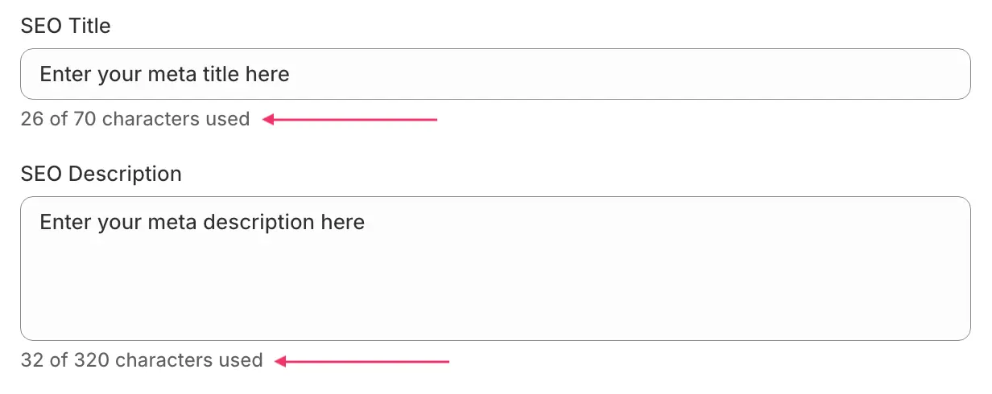This screenshot has width=992, height=394.
Task: Click the pink arrow beside description character counter
Action: click(x=362, y=361)
